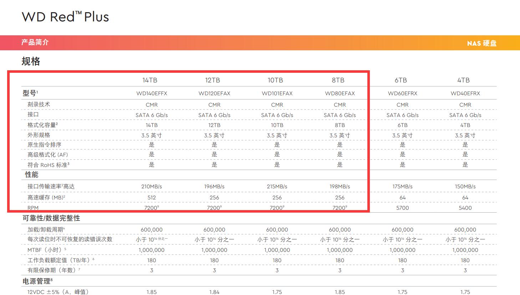520x295 pixels.
Task: Click the 规格 heading
Action: 31,61
